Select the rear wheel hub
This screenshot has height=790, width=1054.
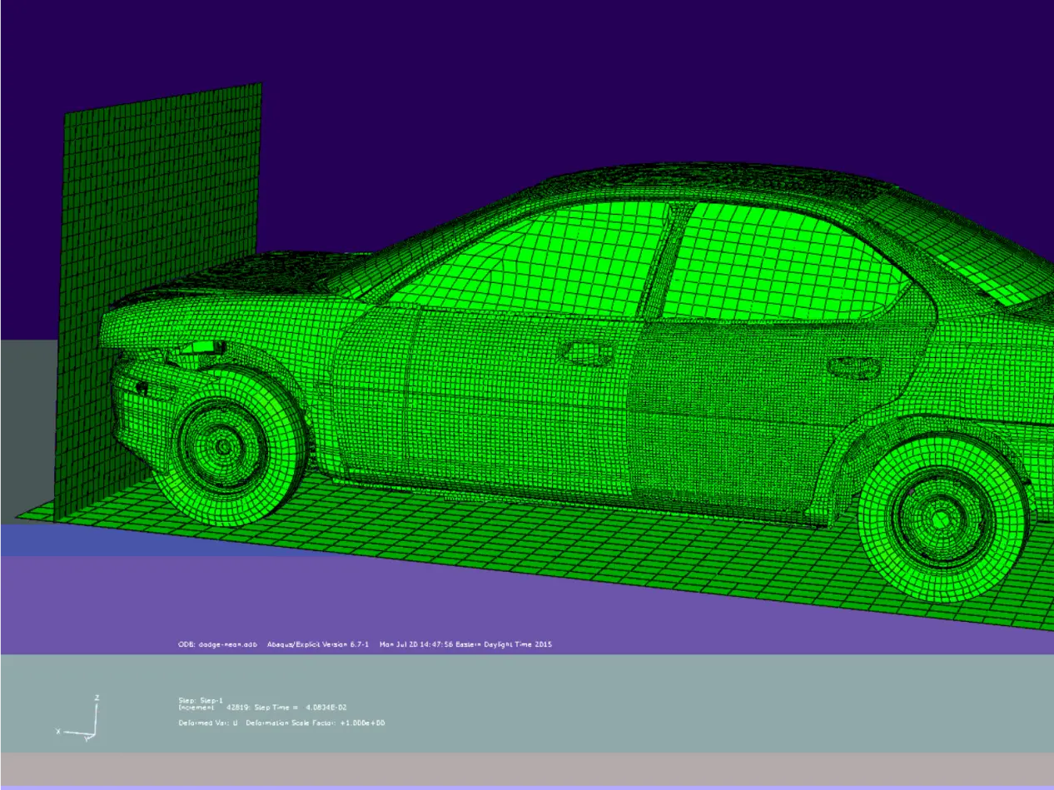click(x=941, y=518)
